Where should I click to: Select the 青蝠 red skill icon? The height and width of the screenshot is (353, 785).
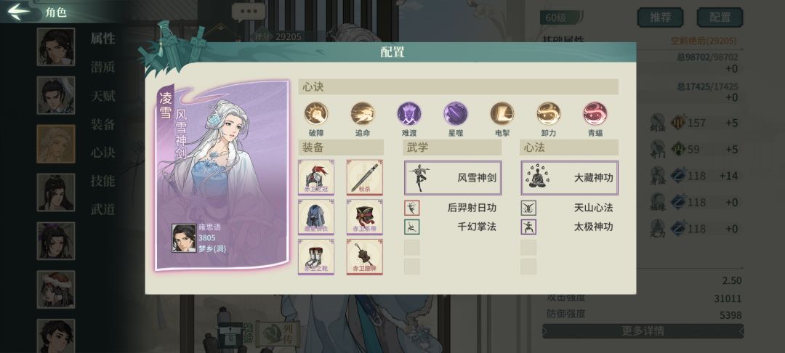(x=595, y=113)
